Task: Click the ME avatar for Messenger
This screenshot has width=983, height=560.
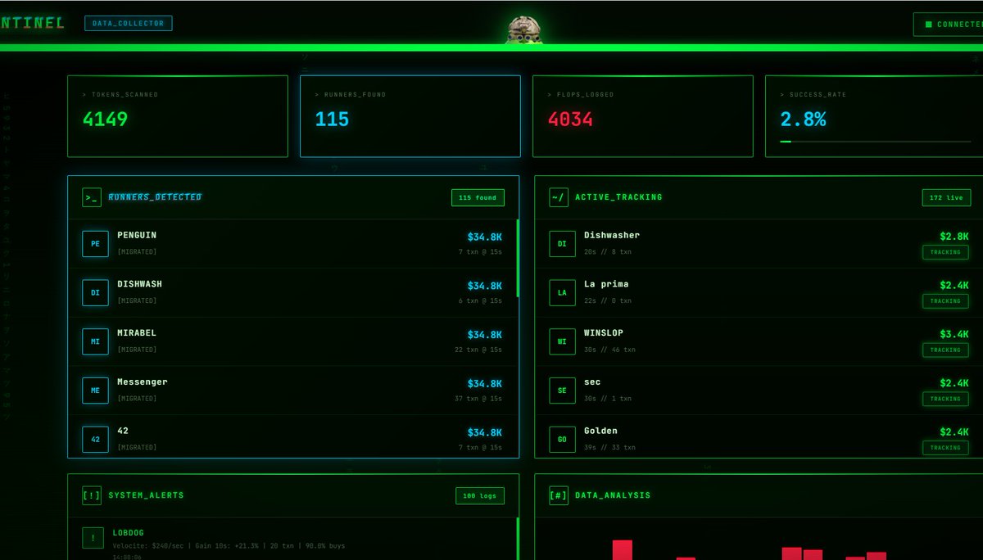Action: click(x=95, y=391)
